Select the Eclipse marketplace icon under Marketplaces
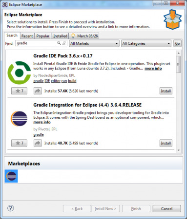The image size is (187, 219). (11, 176)
